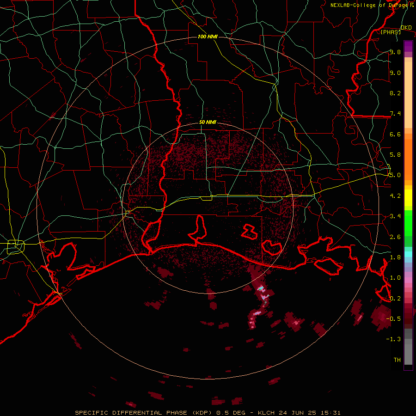Select the [PHAS] unit label above color bar
Image resolution: width=416 pixels, height=416 pixels.
click(x=391, y=32)
